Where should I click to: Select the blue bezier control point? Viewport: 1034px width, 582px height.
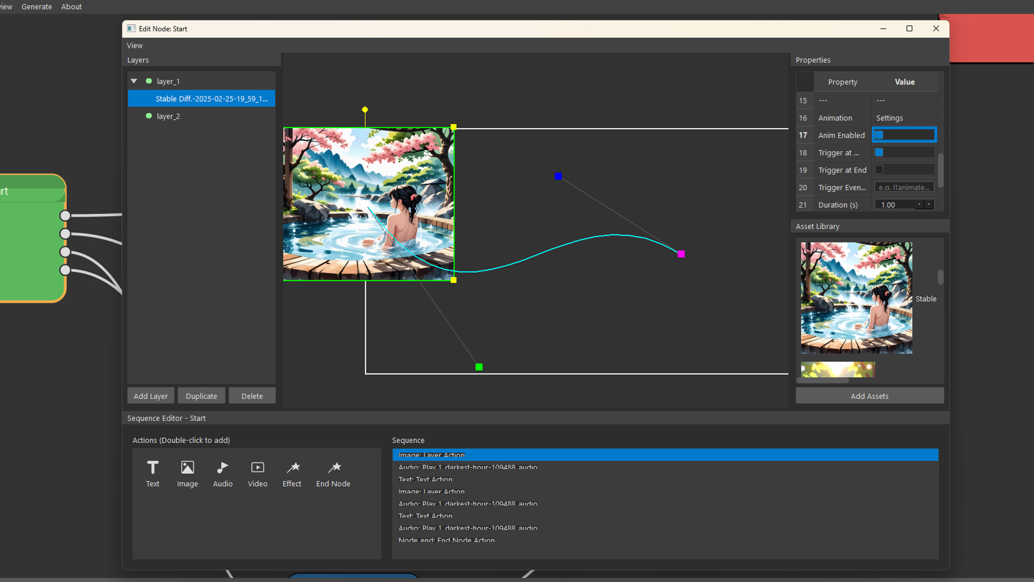pyautogui.click(x=558, y=176)
